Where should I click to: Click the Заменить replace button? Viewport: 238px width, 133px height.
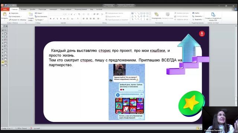tap(197, 16)
